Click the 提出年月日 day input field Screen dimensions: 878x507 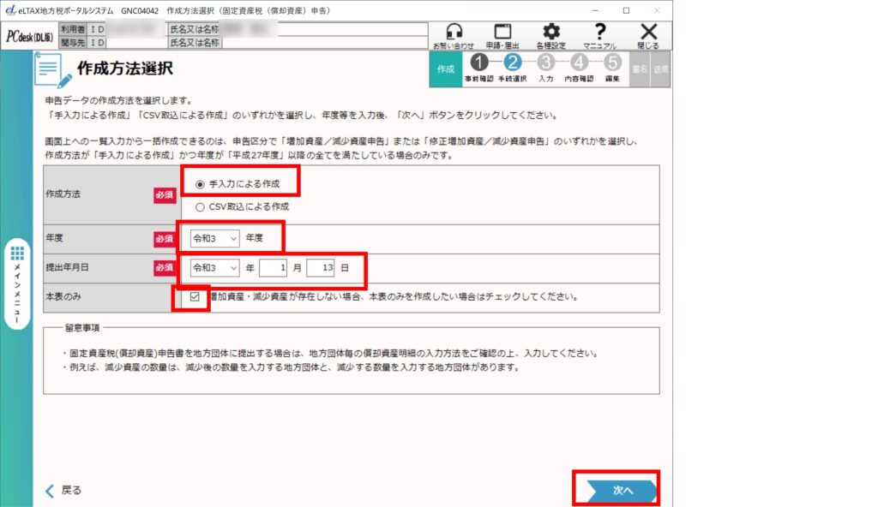[321, 268]
